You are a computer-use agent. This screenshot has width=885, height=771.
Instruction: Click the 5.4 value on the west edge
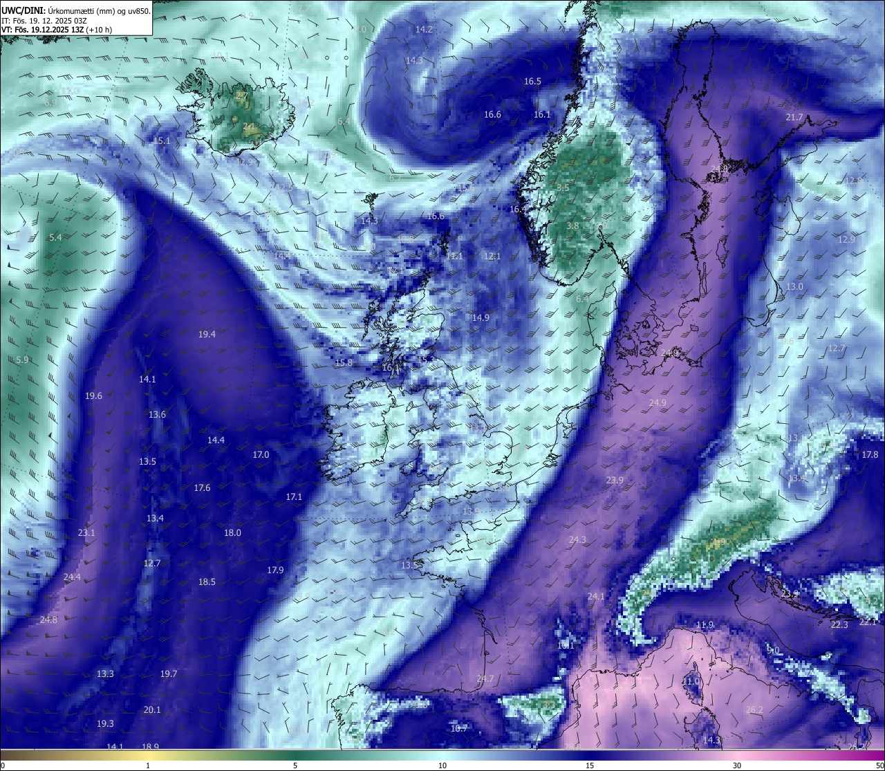click(x=55, y=237)
